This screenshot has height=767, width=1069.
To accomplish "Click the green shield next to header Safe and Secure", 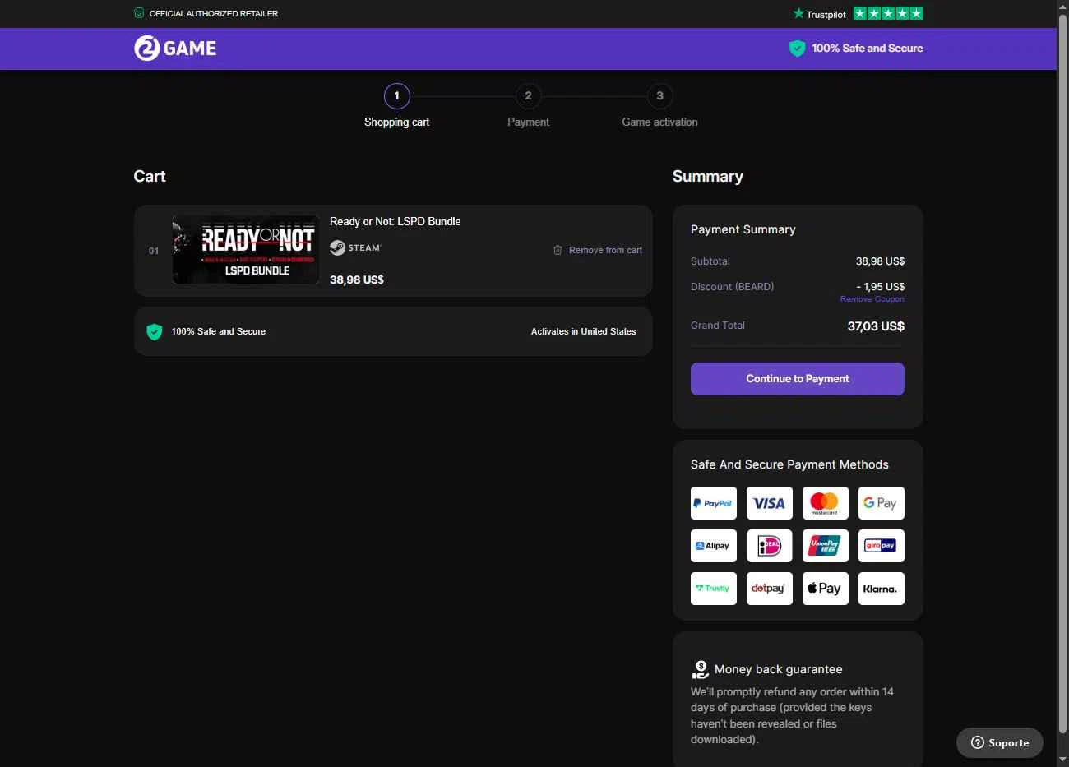I will pos(797,49).
